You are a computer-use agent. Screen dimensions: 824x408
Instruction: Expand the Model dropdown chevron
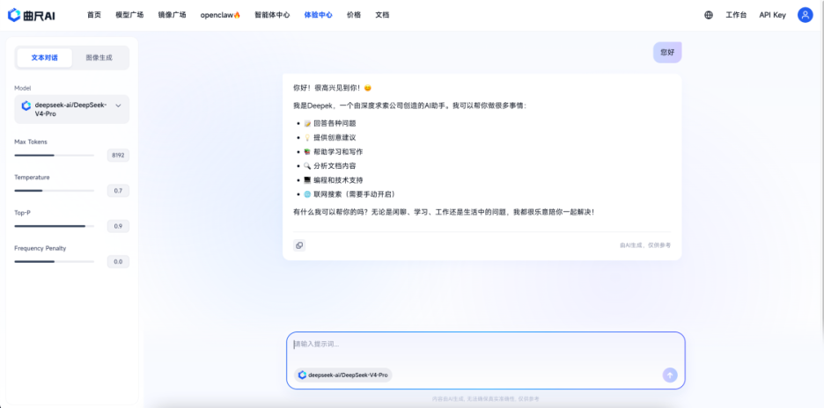[x=118, y=106]
